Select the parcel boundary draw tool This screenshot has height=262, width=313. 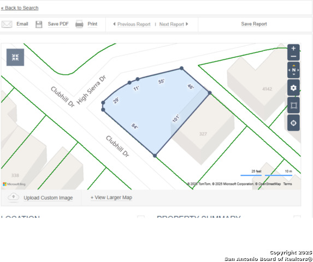click(293, 105)
